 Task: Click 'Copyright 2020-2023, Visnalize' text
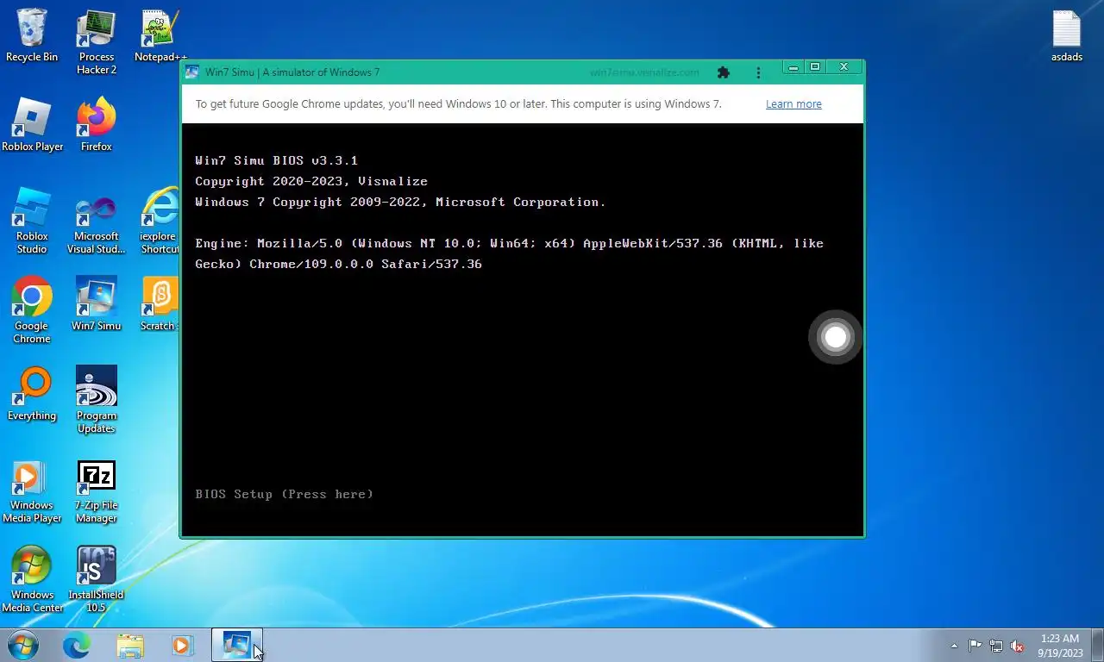[x=311, y=181]
